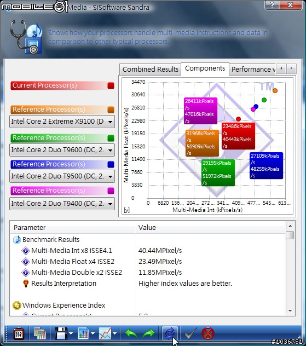This screenshot has width=306, height=346.
Task: Click the blue refresh arrows icon
Action: tap(170, 333)
